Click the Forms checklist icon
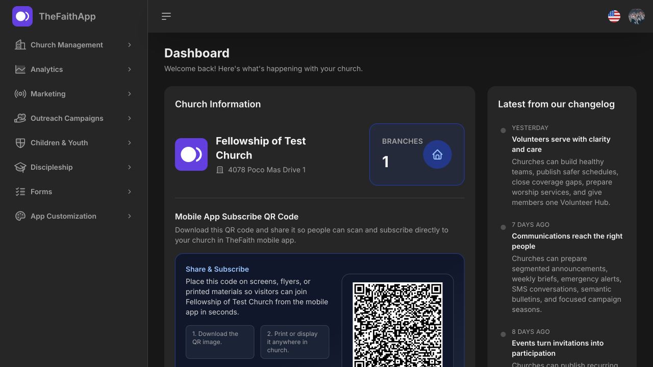 (20, 192)
